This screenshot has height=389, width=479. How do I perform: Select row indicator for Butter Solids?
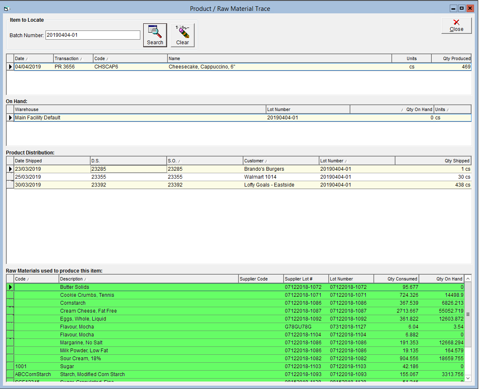pyautogui.click(x=10, y=287)
